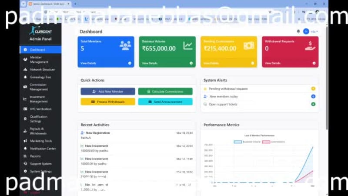The image size is (348, 196).
Task: Click the Network Structure sitemap icon
Action: click(25, 70)
